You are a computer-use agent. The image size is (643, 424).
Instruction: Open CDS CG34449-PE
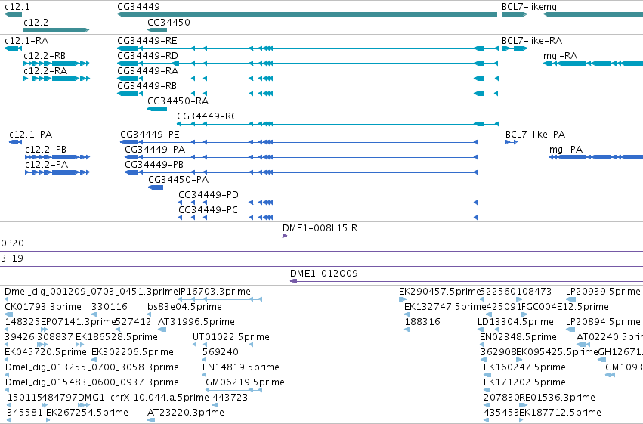(x=299, y=142)
